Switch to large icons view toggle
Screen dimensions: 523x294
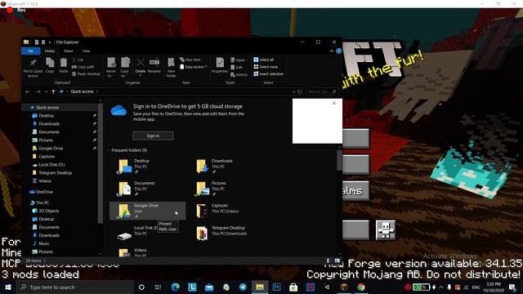pos(337,261)
